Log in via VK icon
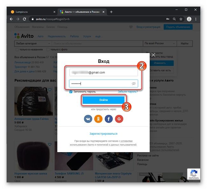 coord(88,119)
